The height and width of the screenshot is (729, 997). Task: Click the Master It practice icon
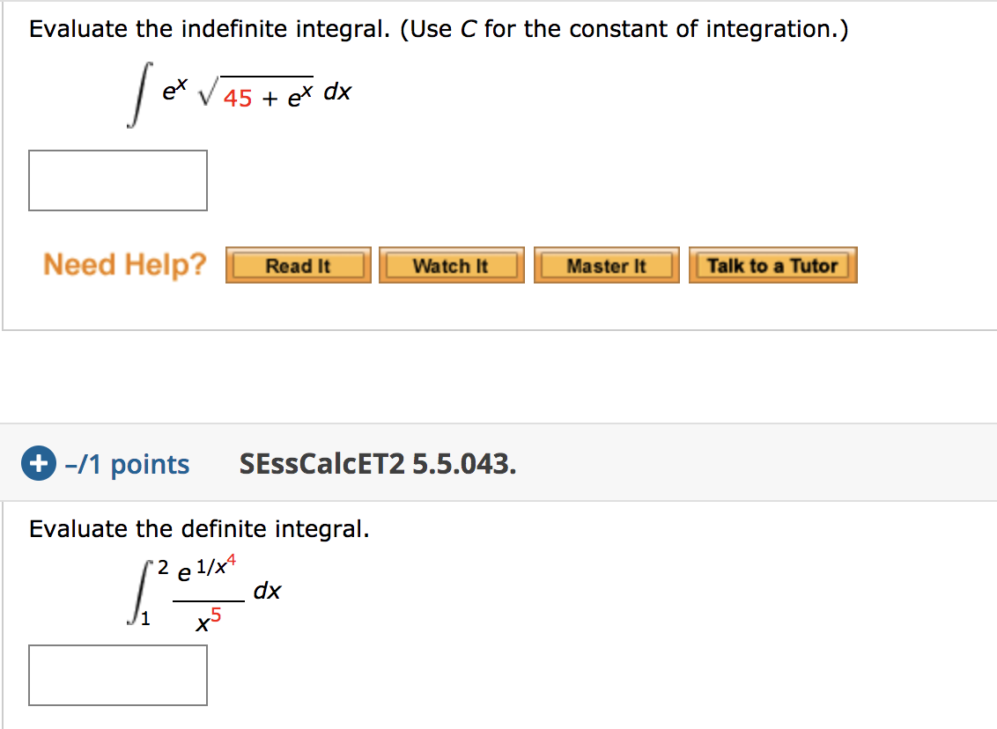point(606,264)
